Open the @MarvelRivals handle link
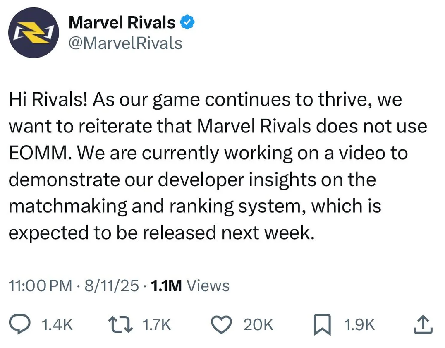The image size is (445, 348). tap(125, 43)
